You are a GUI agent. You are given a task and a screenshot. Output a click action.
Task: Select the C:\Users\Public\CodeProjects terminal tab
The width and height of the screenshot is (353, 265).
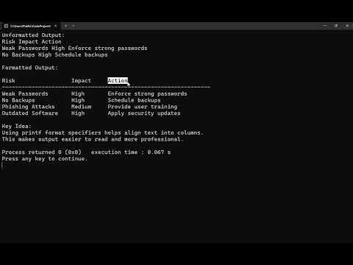[30, 26]
